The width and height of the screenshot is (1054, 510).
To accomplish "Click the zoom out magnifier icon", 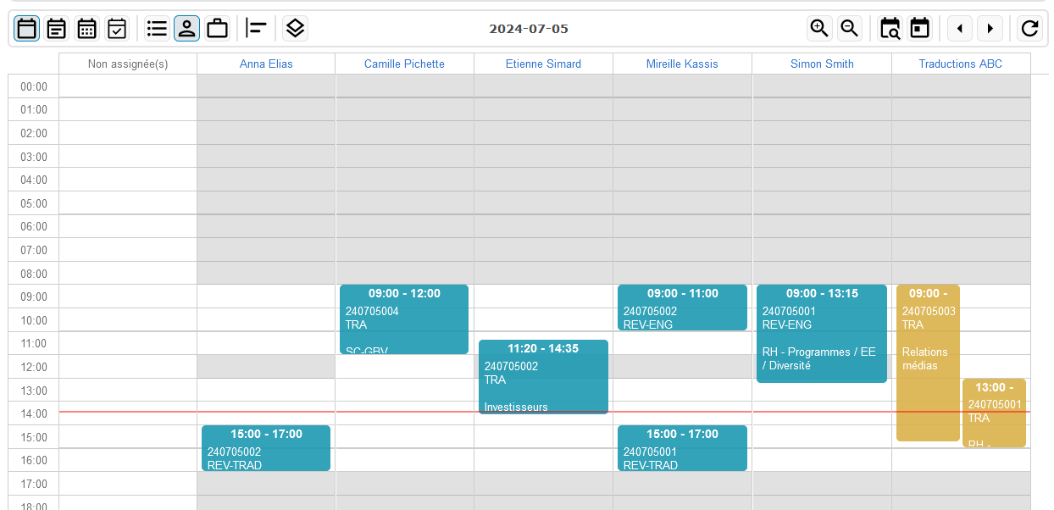I will 850,29.
